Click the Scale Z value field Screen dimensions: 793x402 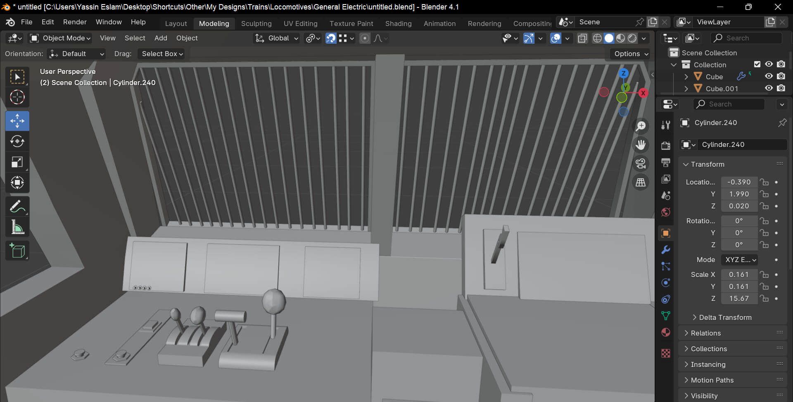pyautogui.click(x=738, y=298)
